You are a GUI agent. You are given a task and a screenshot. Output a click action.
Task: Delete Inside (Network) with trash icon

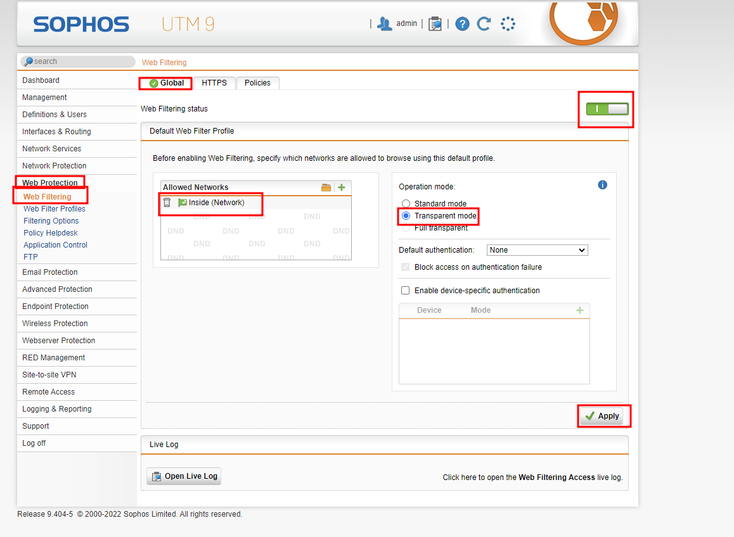coord(167,203)
